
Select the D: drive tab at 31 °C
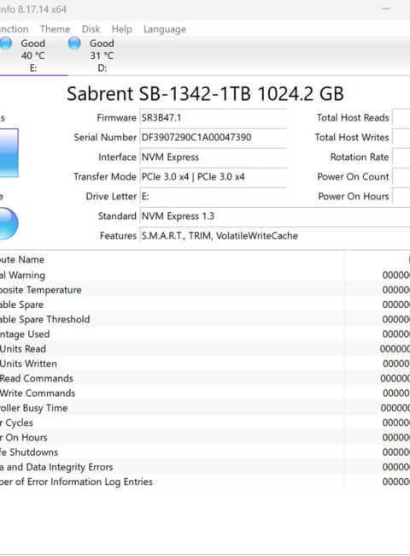(102, 56)
